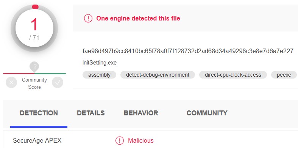Click the InitSetting.exe file name
This screenshot has height=148, width=298.
100,63
